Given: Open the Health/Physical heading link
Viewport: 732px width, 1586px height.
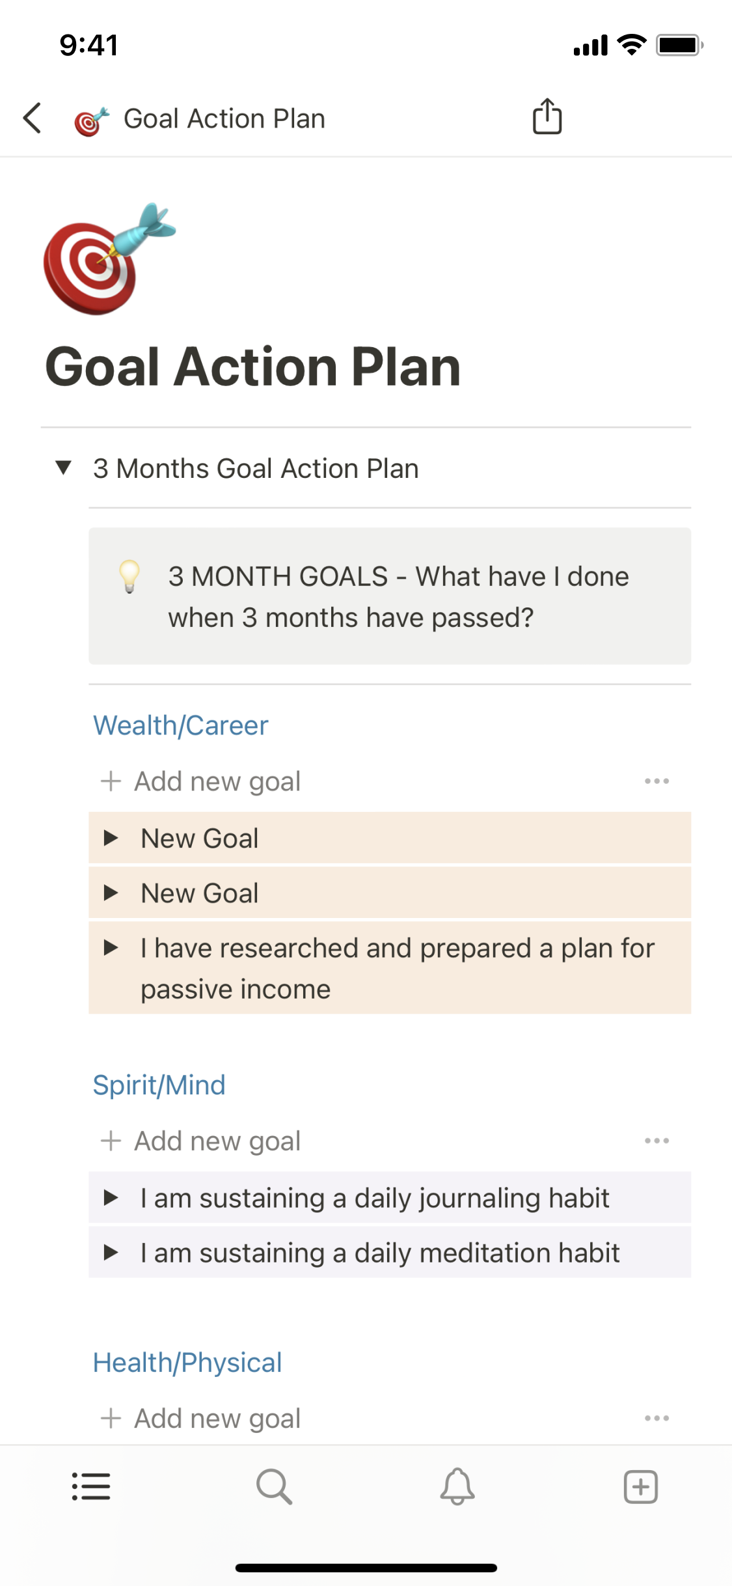Looking at the screenshot, I should pos(187,1363).
